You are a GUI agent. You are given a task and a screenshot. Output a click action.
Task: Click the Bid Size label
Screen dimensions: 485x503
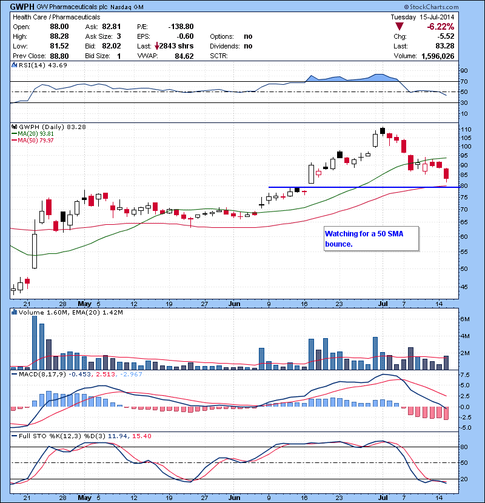tap(98, 56)
